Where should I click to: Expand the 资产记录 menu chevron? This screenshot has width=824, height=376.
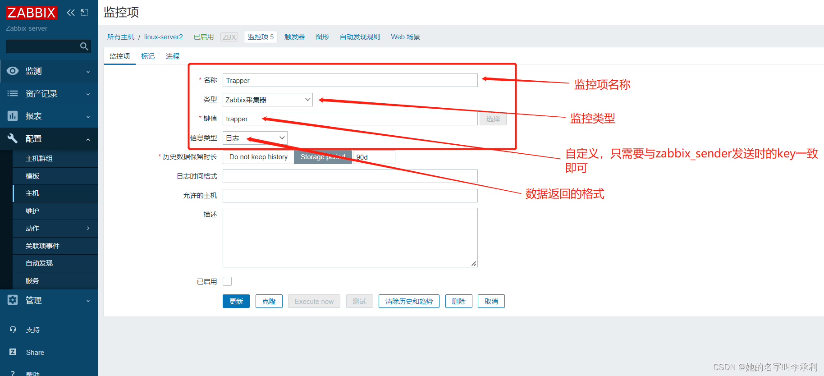[88, 94]
